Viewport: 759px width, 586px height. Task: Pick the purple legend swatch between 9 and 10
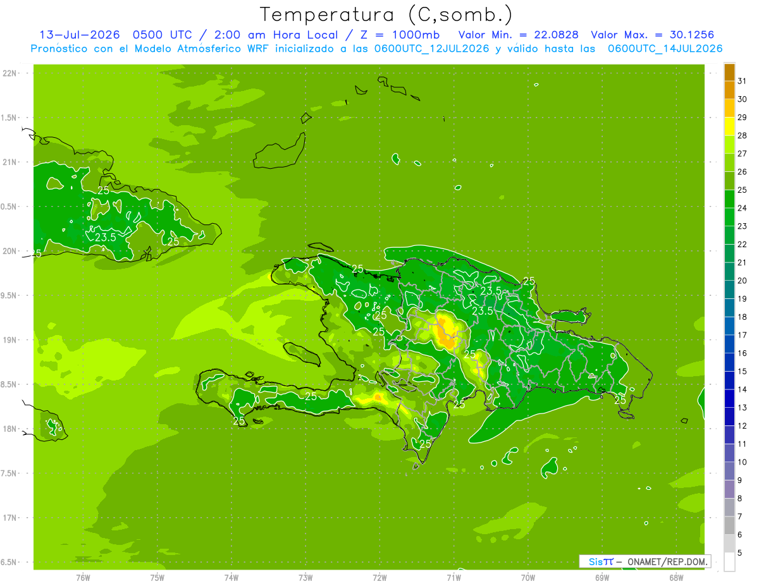tap(729, 471)
